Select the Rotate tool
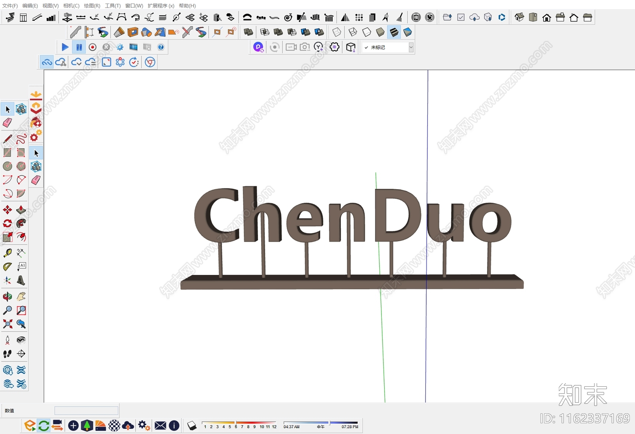The height and width of the screenshot is (434, 635). (8, 224)
